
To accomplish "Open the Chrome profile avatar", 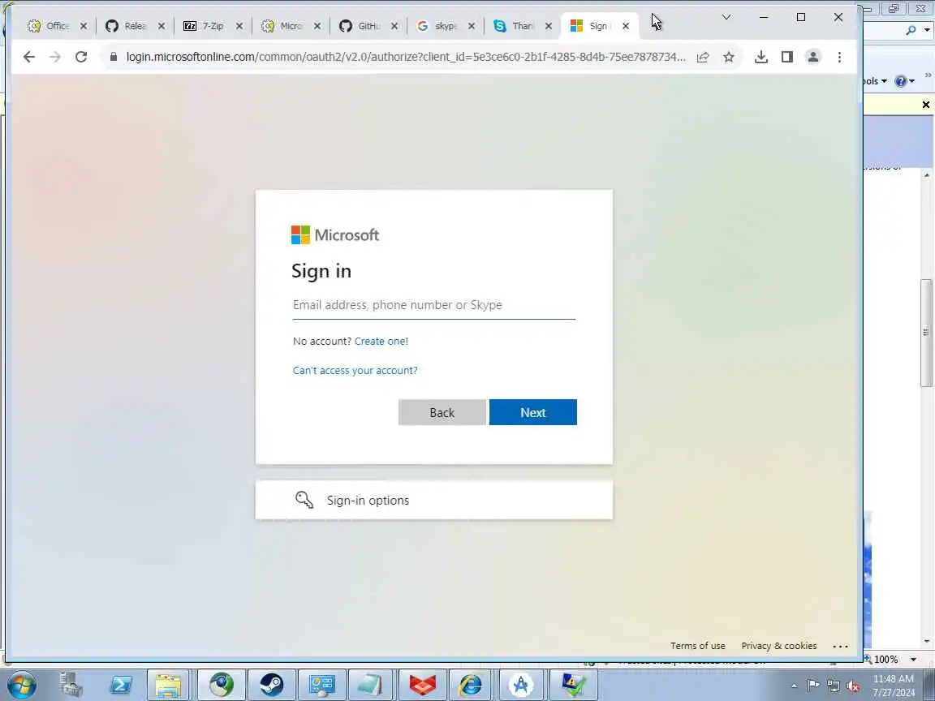I will tap(812, 57).
